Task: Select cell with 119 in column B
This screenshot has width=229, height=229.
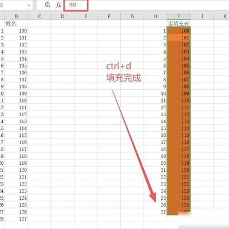Action: tap(16, 163)
